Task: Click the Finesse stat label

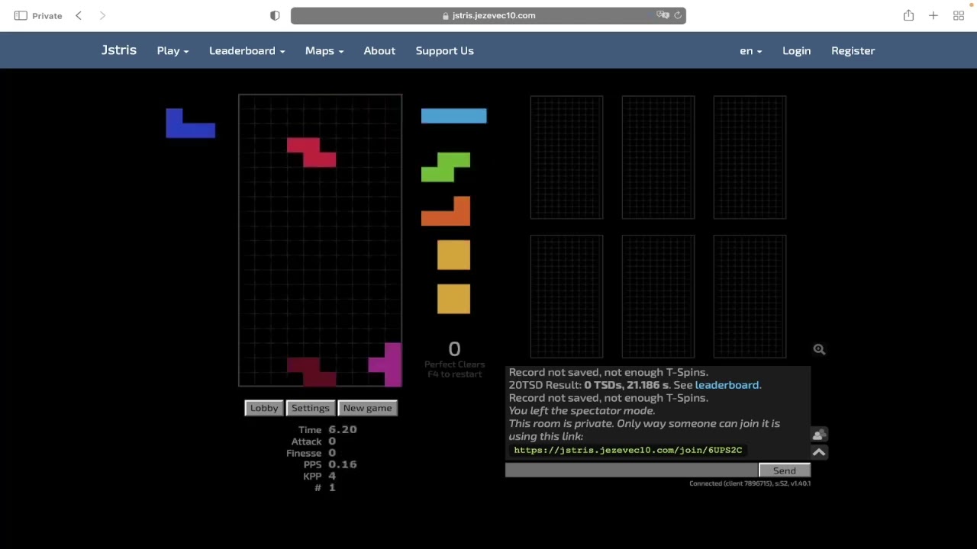Action: click(x=304, y=453)
